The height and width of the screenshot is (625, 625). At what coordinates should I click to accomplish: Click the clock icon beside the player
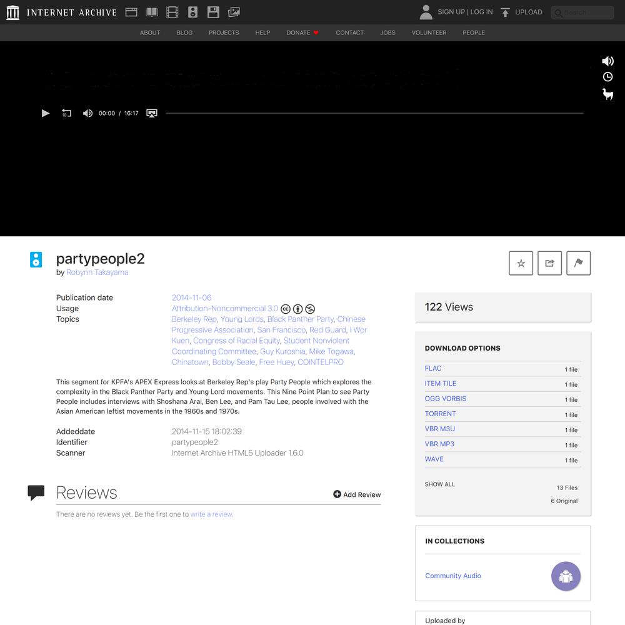coord(608,77)
